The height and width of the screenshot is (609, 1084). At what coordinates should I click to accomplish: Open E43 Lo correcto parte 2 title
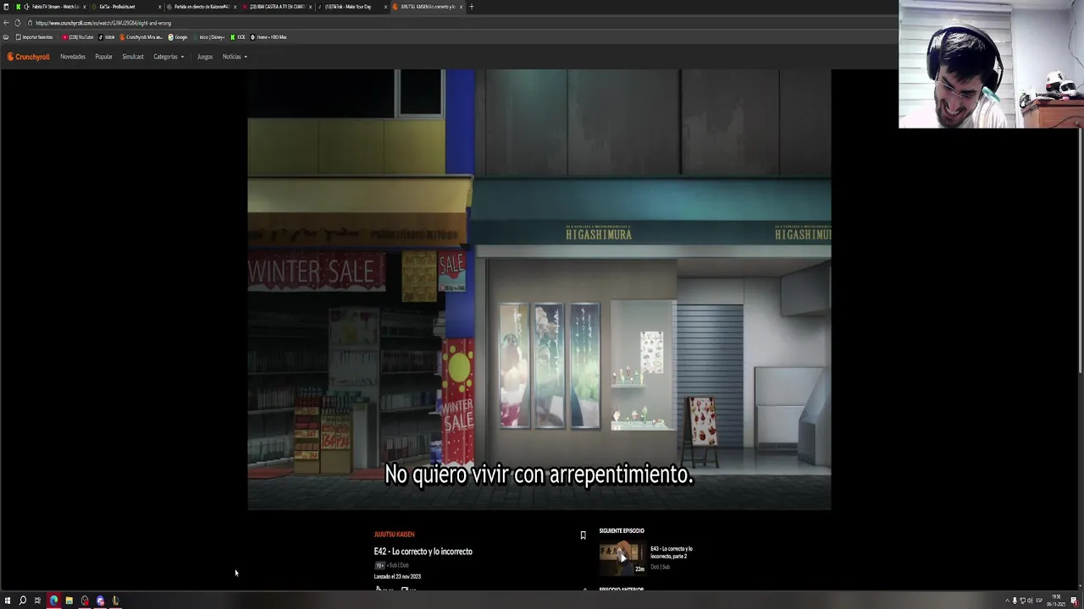pyautogui.click(x=672, y=552)
